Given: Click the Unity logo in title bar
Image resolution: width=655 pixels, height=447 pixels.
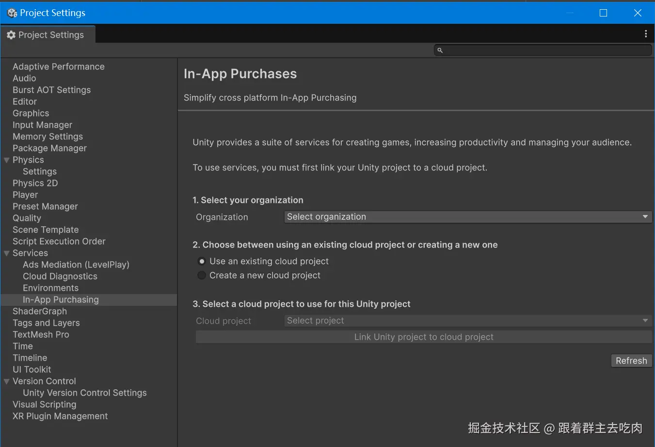Looking at the screenshot, I should point(12,13).
